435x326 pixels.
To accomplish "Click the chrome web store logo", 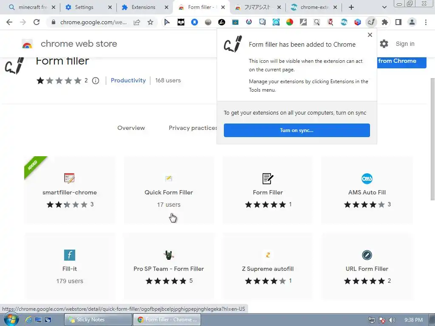I will coord(69,44).
